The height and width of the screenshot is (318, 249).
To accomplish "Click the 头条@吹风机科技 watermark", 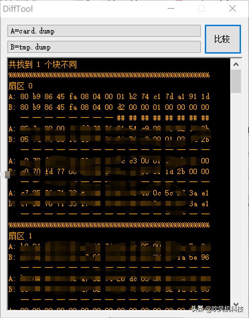I will (x=217, y=309).
